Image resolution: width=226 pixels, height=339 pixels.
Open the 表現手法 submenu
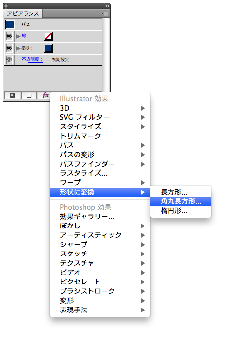pyautogui.click(x=100, y=310)
